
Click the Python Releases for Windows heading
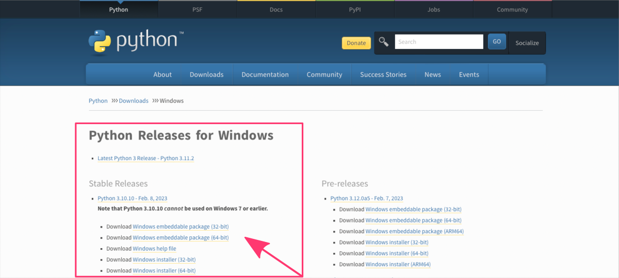181,135
